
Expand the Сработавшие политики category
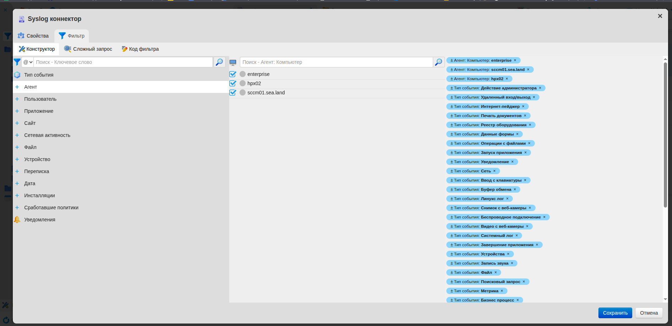(x=17, y=208)
